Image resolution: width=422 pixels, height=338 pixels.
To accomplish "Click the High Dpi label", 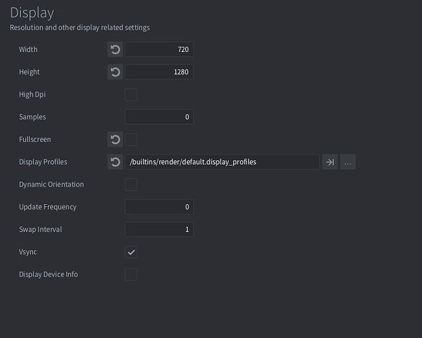I will coord(32,95).
